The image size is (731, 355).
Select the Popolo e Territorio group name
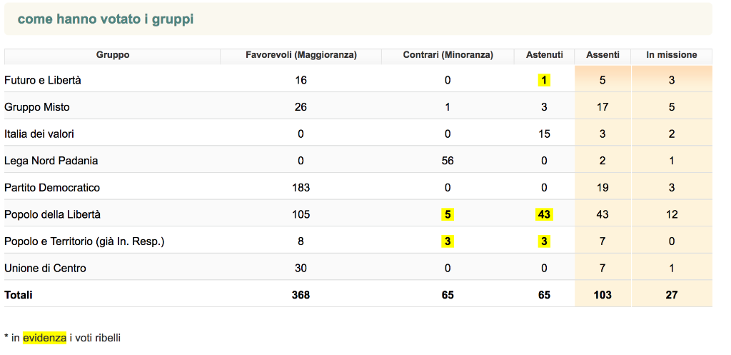84,241
